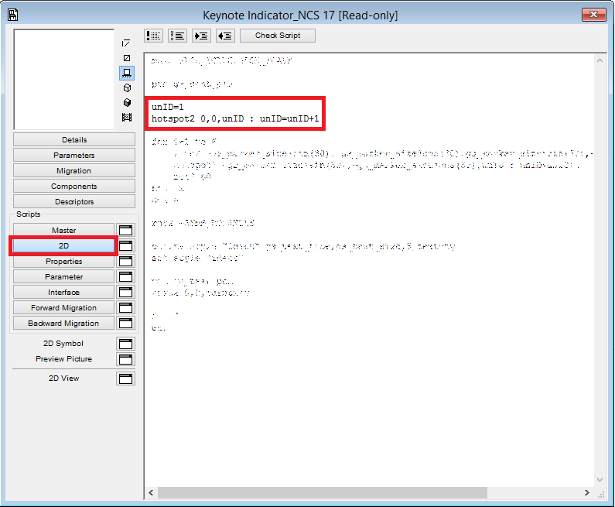Select the preview picture film icon
The image size is (615, 507).
click(x=127, y=118)
